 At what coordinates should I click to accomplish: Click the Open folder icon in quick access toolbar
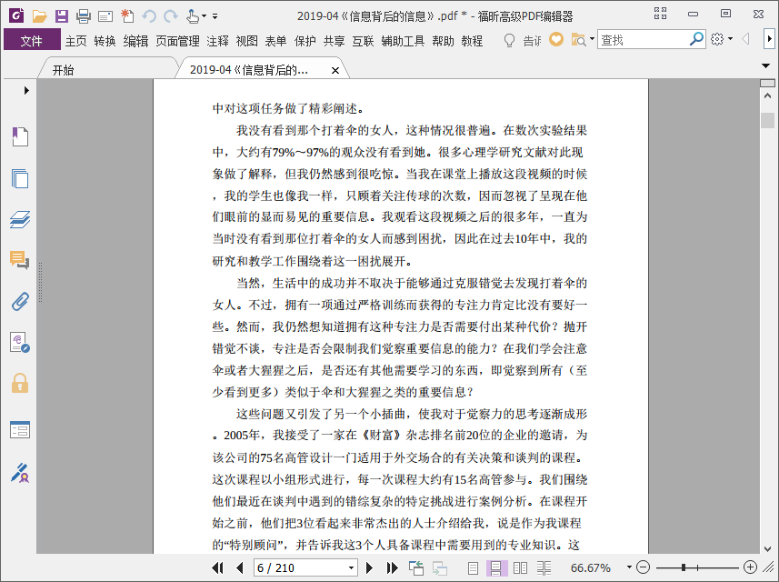pyautogui.click(x=39, y=16)
